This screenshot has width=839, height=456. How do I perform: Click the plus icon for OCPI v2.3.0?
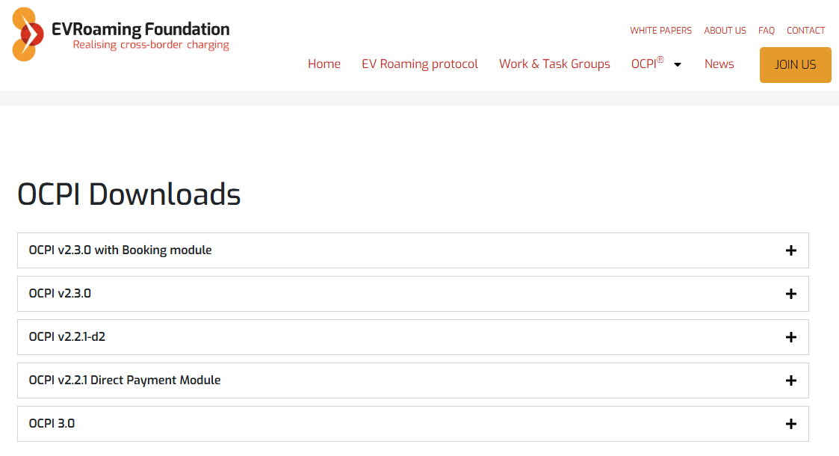pos(790,293)
